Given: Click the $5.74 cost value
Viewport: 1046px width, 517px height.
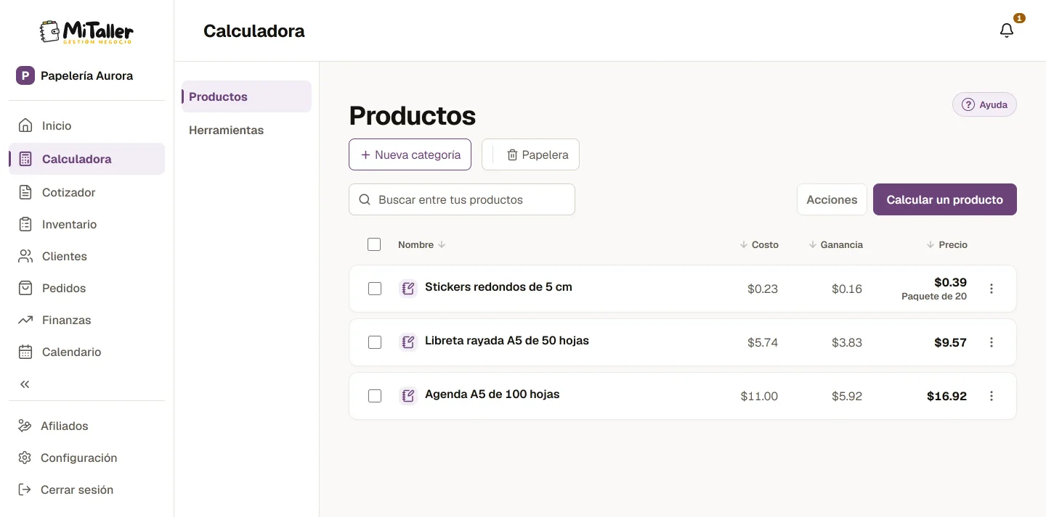Looking at the screenshot, I should [x=763, y=342].
